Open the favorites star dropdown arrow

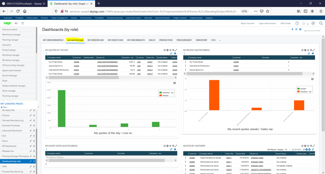(x=308, y=24)
